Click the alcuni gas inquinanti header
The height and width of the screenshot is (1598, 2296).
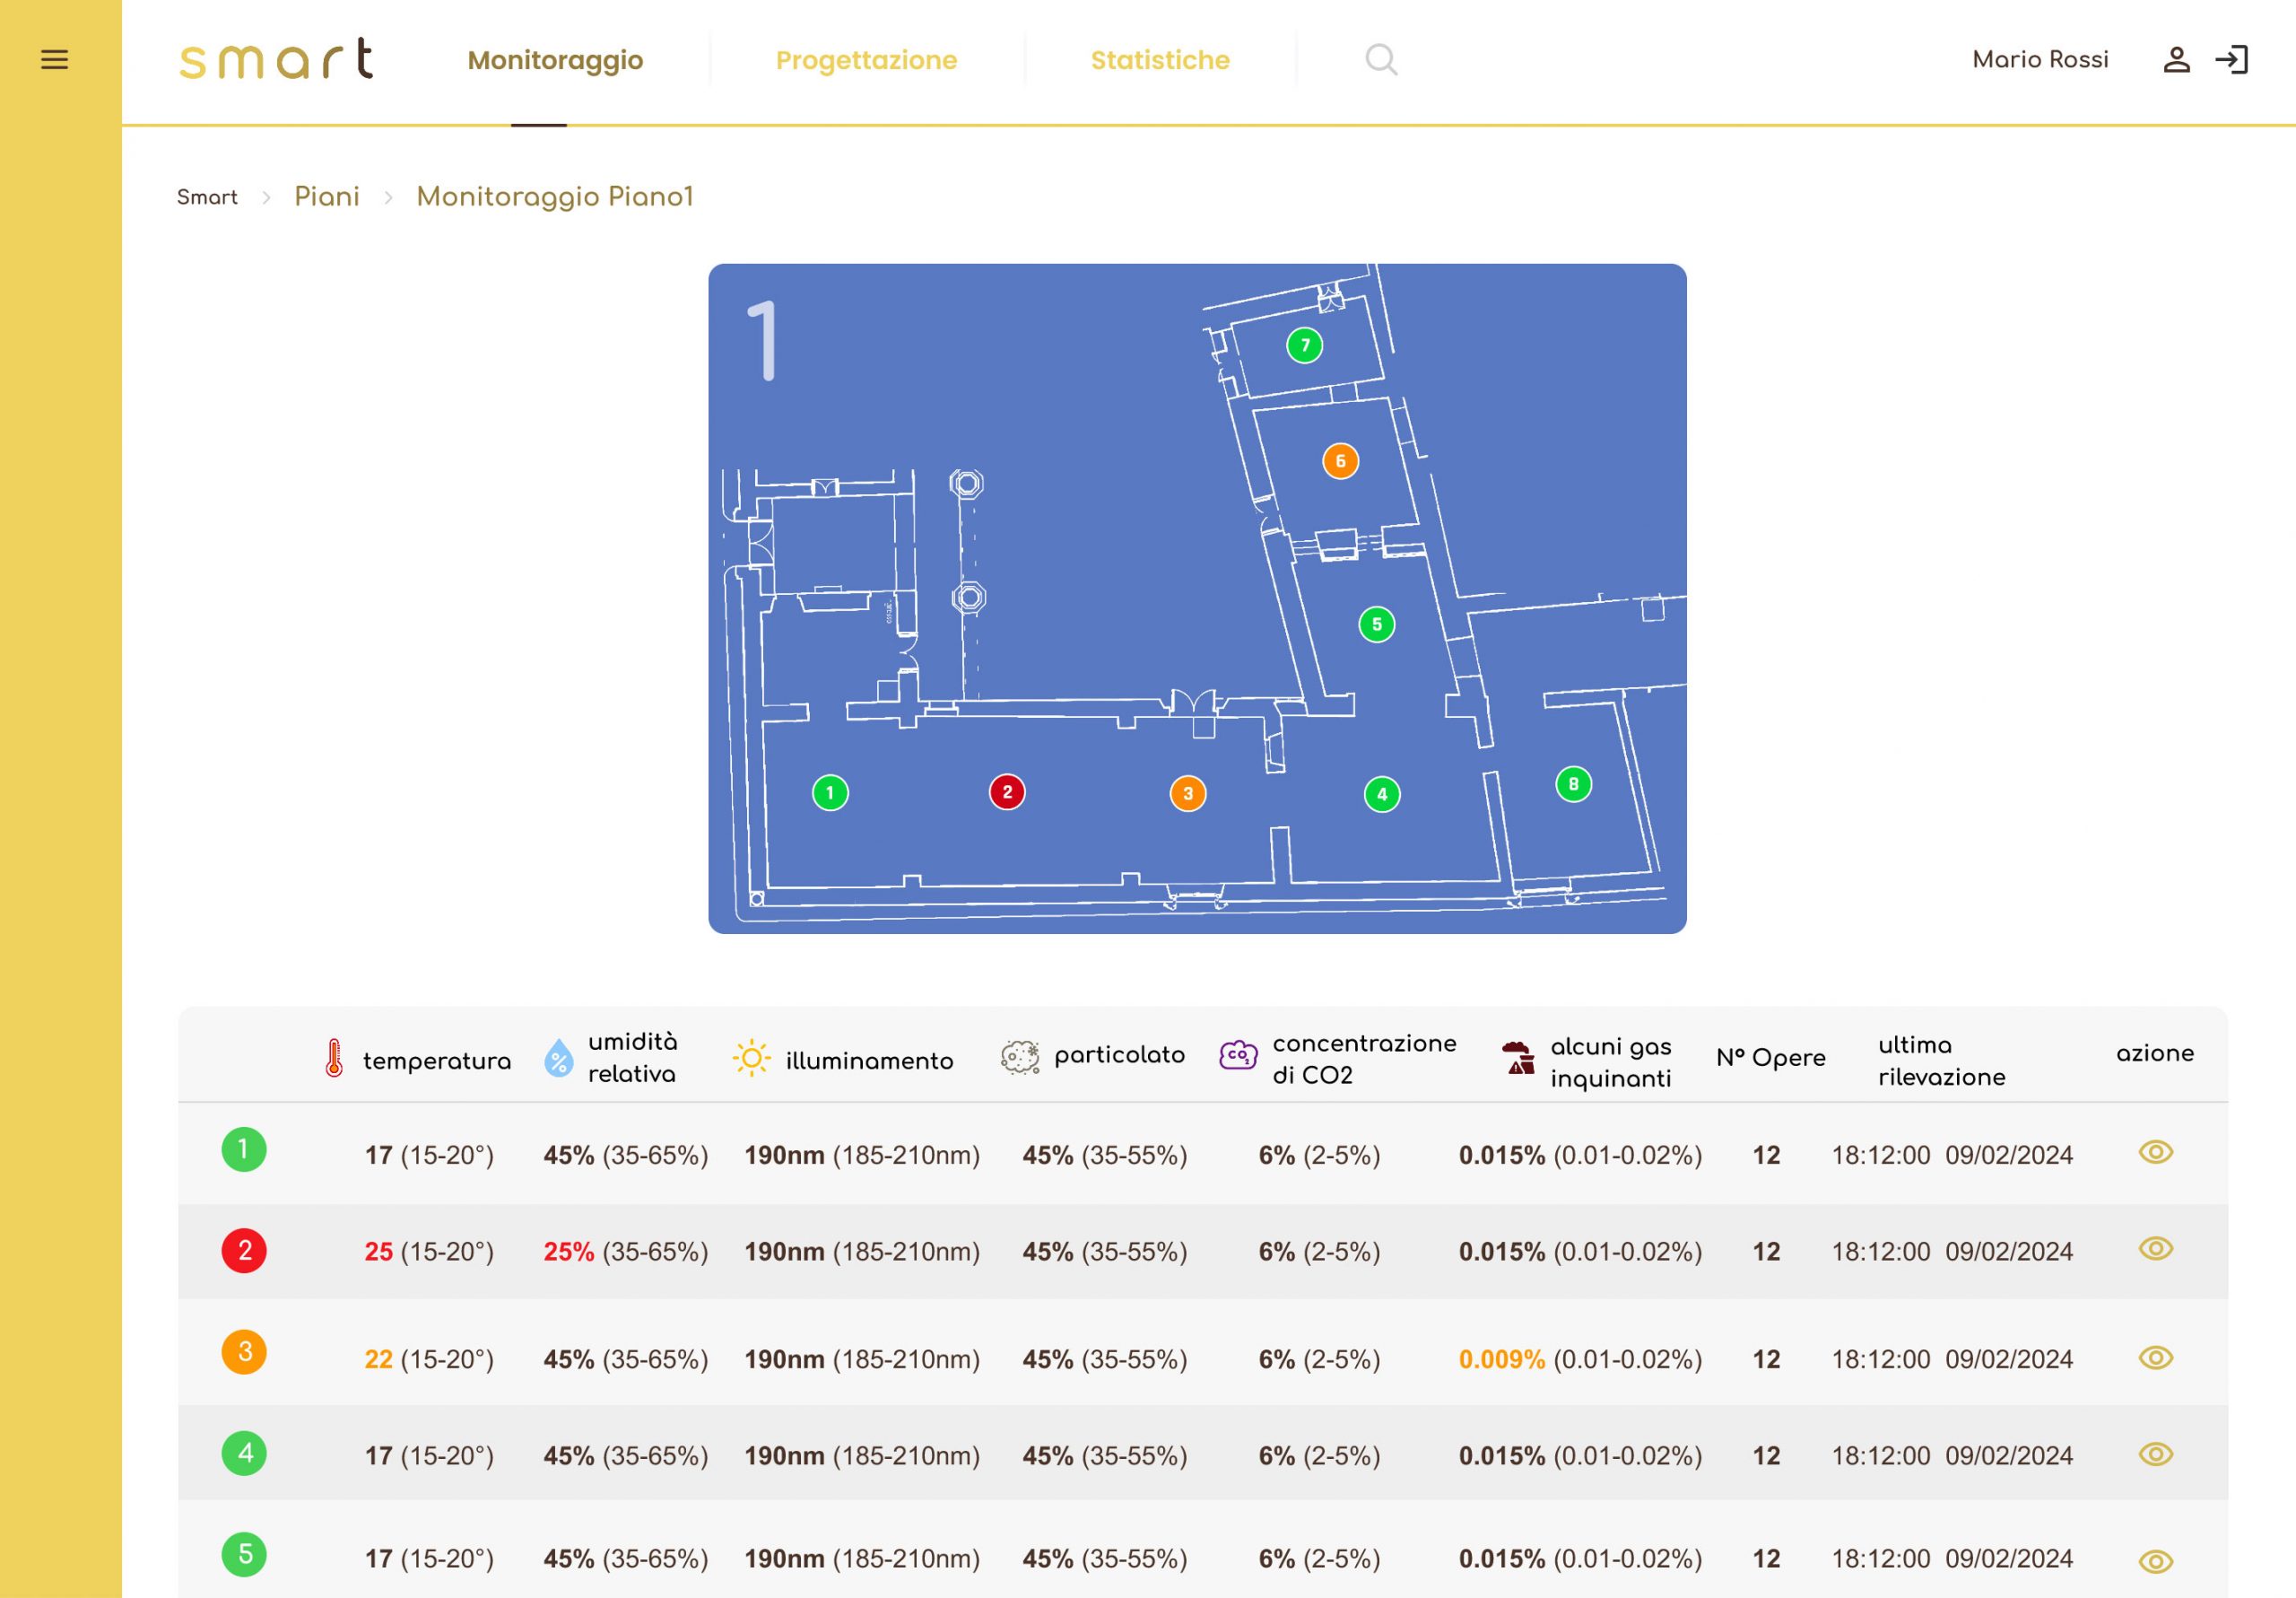tap(1610, 1061)
